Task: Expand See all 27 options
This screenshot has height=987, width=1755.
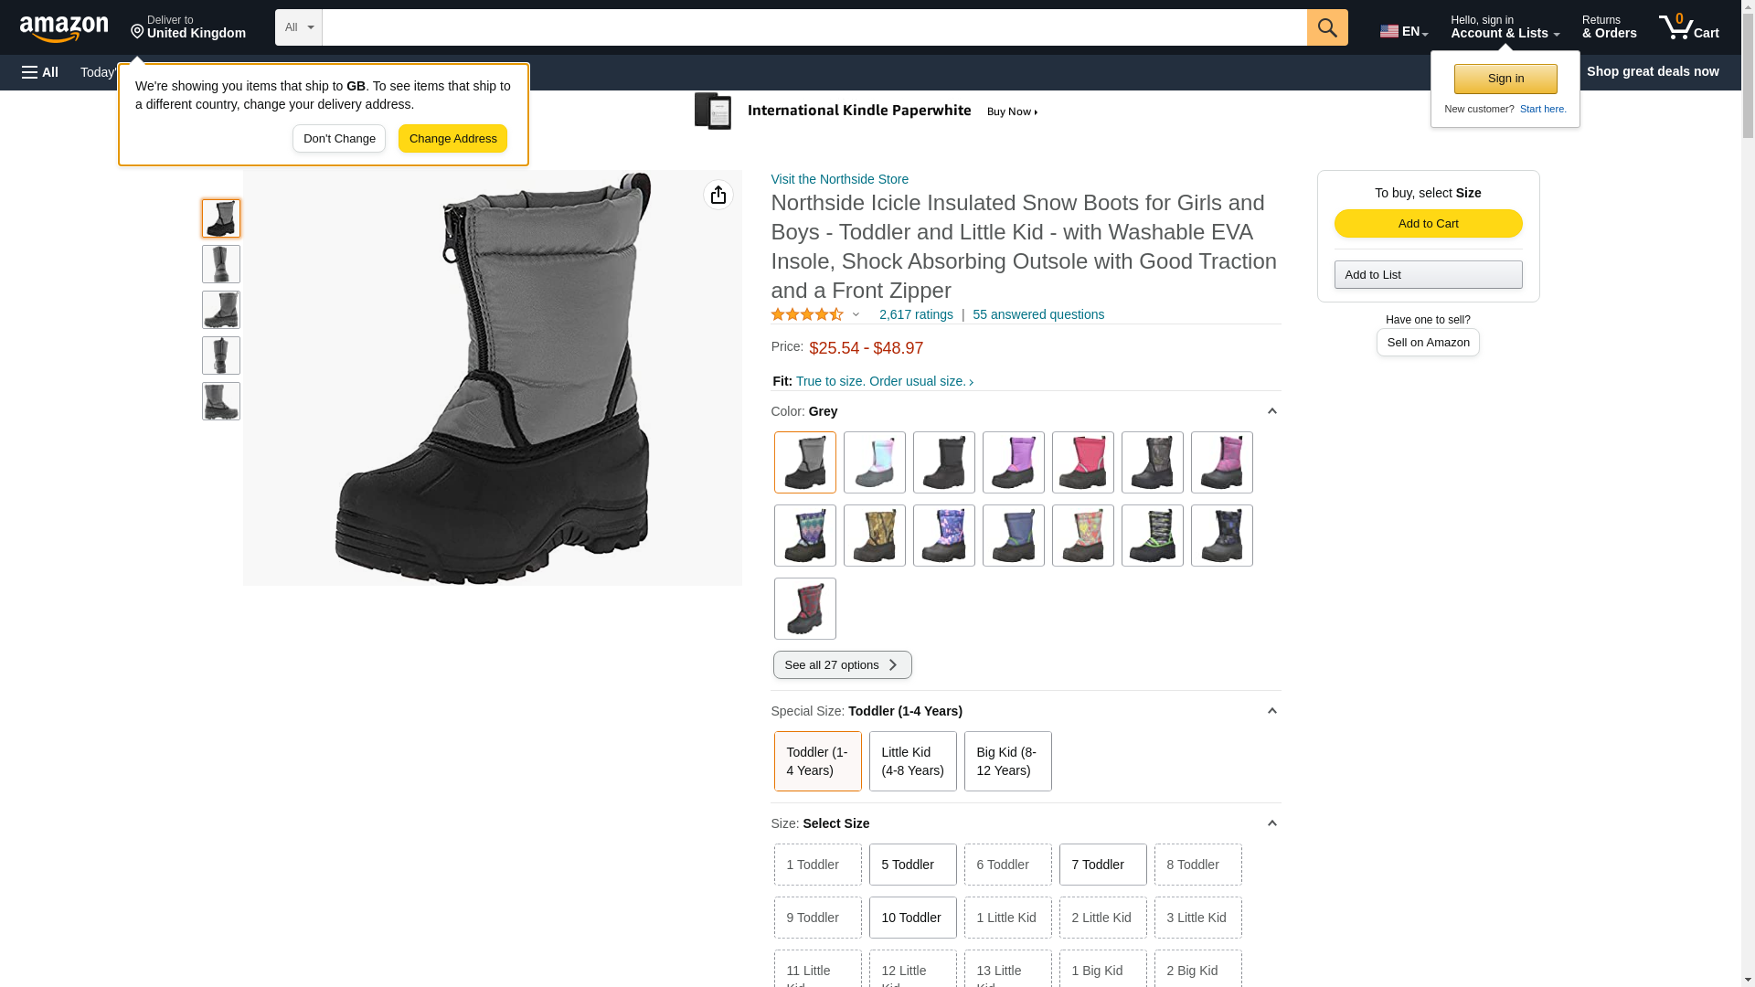Action: 842,665
